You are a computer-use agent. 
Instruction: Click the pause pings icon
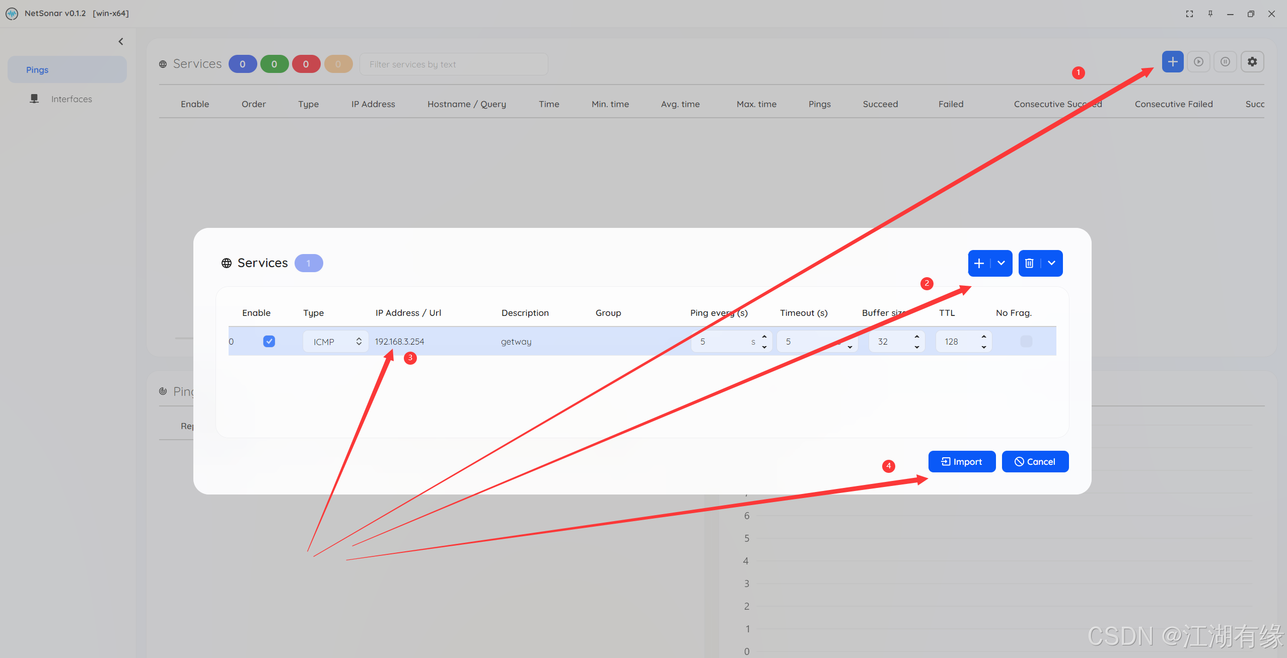point(1225,62)
